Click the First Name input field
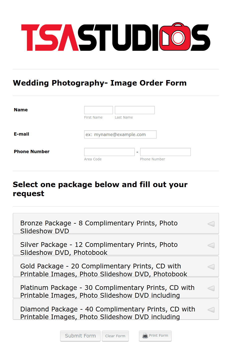 (x=98, y=110)
